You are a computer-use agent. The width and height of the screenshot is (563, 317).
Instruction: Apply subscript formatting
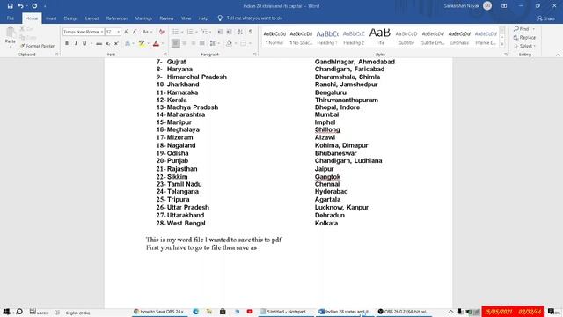point(107,43)
